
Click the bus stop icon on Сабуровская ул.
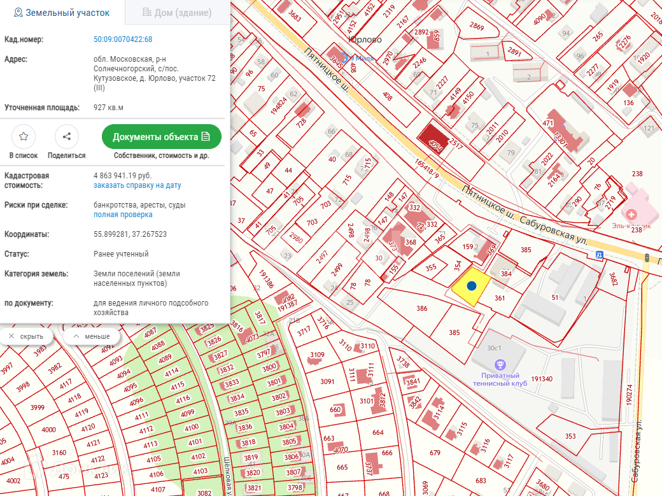599,255
